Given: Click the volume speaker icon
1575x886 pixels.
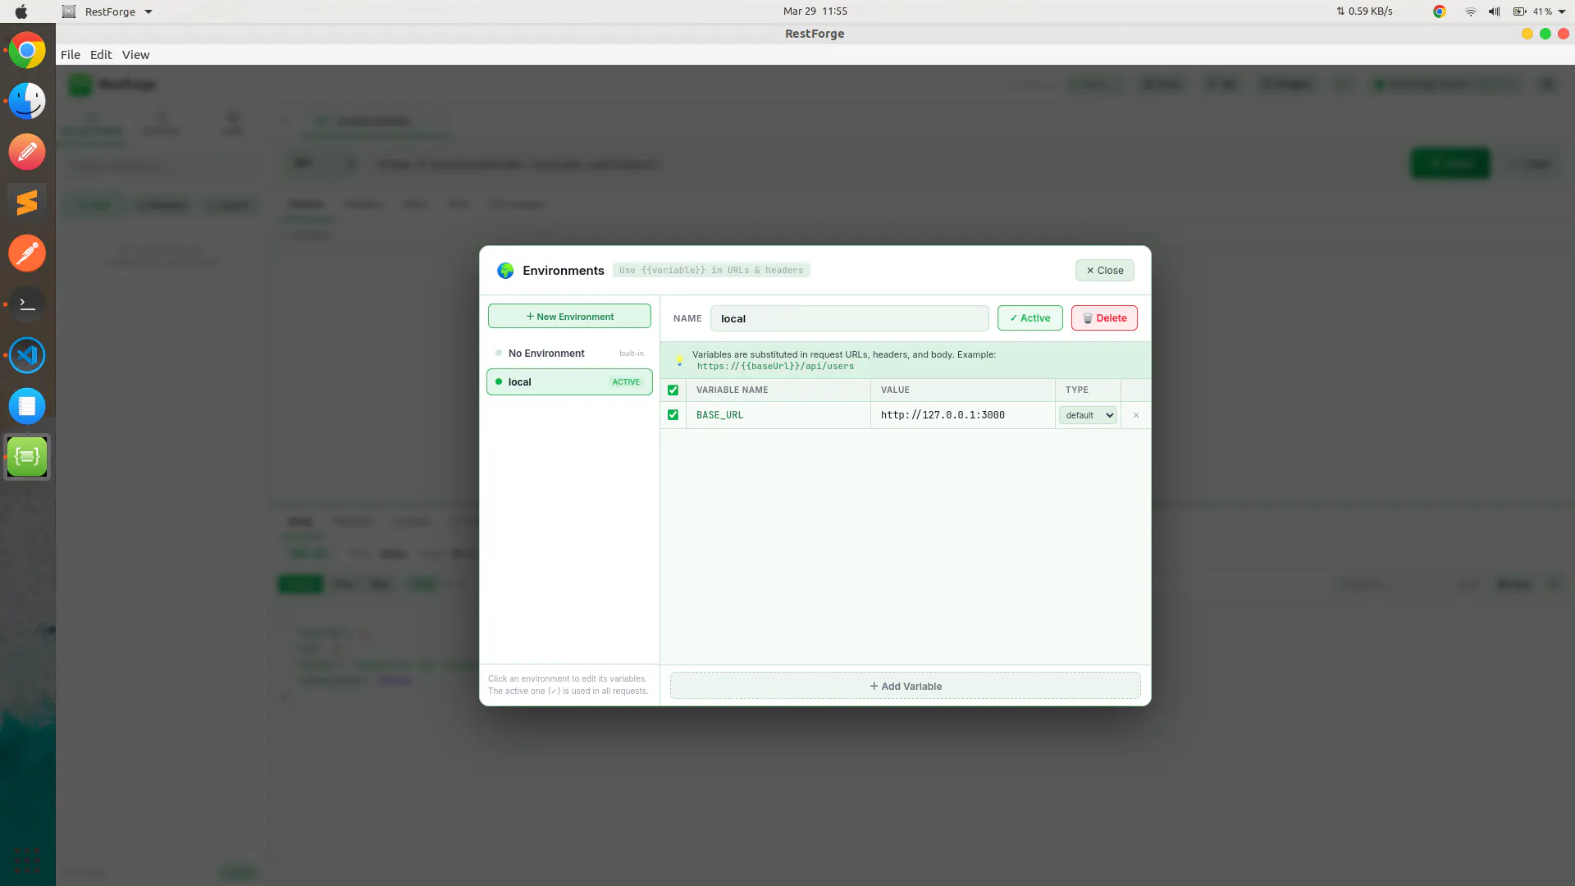Looking at the screenshot, I should point(1494,11).
